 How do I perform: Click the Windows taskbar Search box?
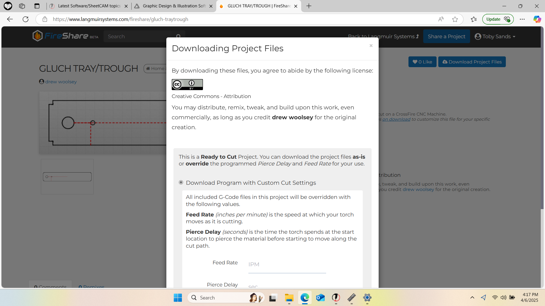(226, 298)
